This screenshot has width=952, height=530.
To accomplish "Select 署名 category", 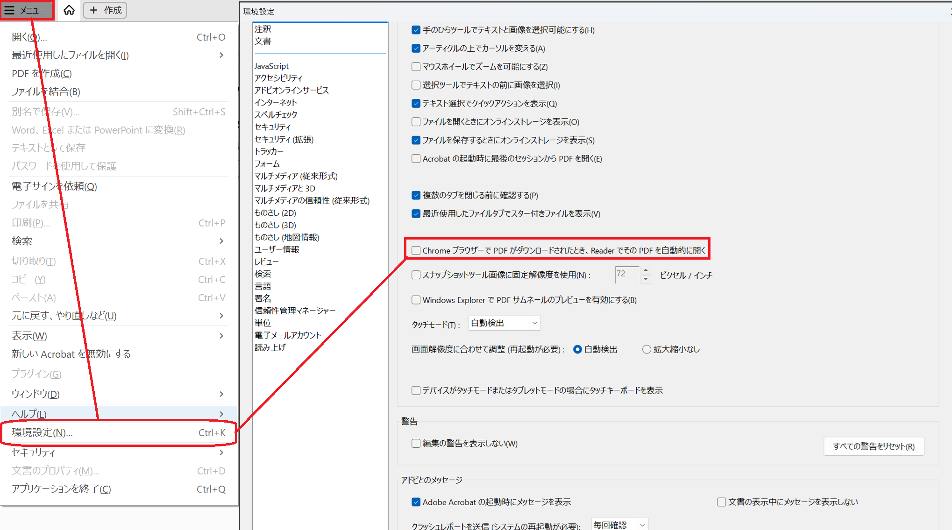I will [263, 298].
